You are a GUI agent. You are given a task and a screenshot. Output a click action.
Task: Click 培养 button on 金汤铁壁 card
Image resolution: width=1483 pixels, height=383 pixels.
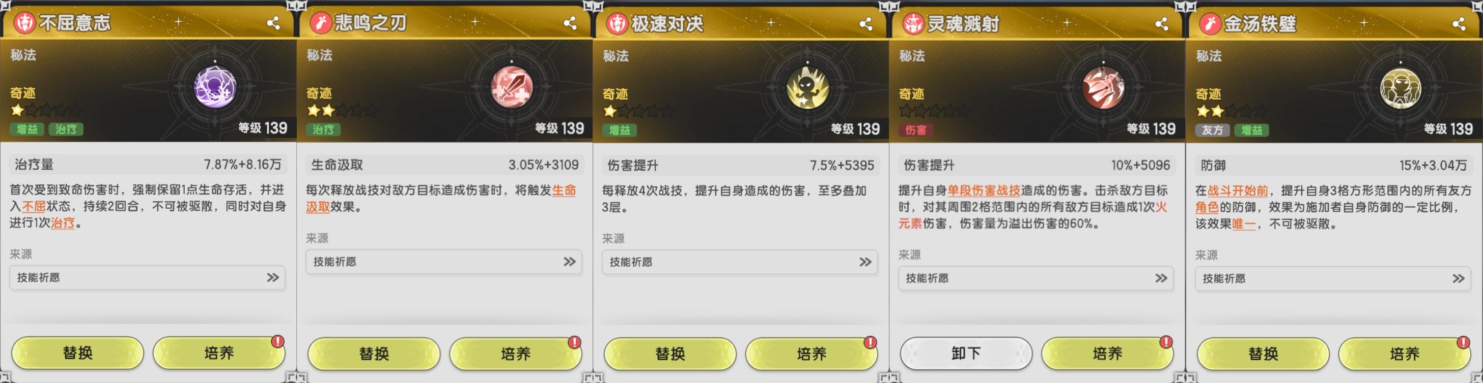click(1405, 353)
